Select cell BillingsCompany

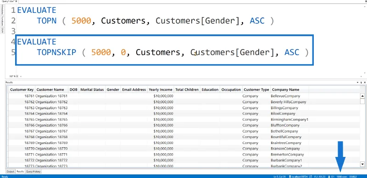[x=289, y=108]
